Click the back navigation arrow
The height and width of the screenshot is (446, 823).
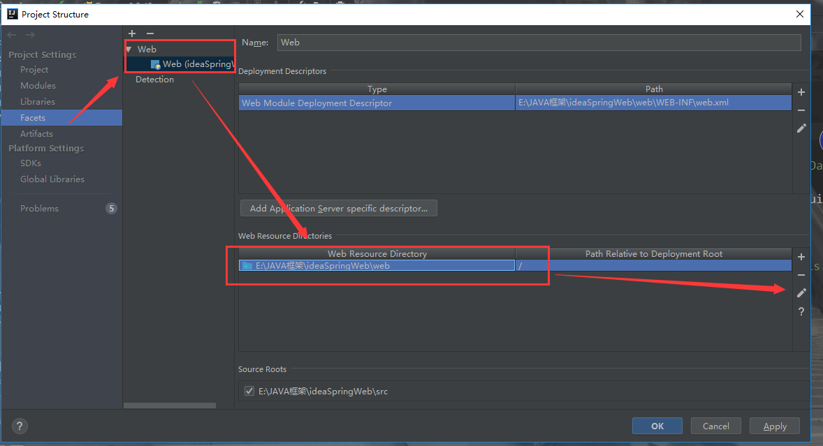tap(12, 35)
